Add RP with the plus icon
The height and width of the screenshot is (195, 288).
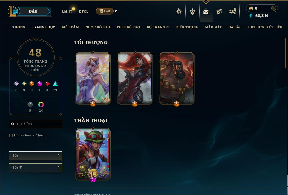274,8
